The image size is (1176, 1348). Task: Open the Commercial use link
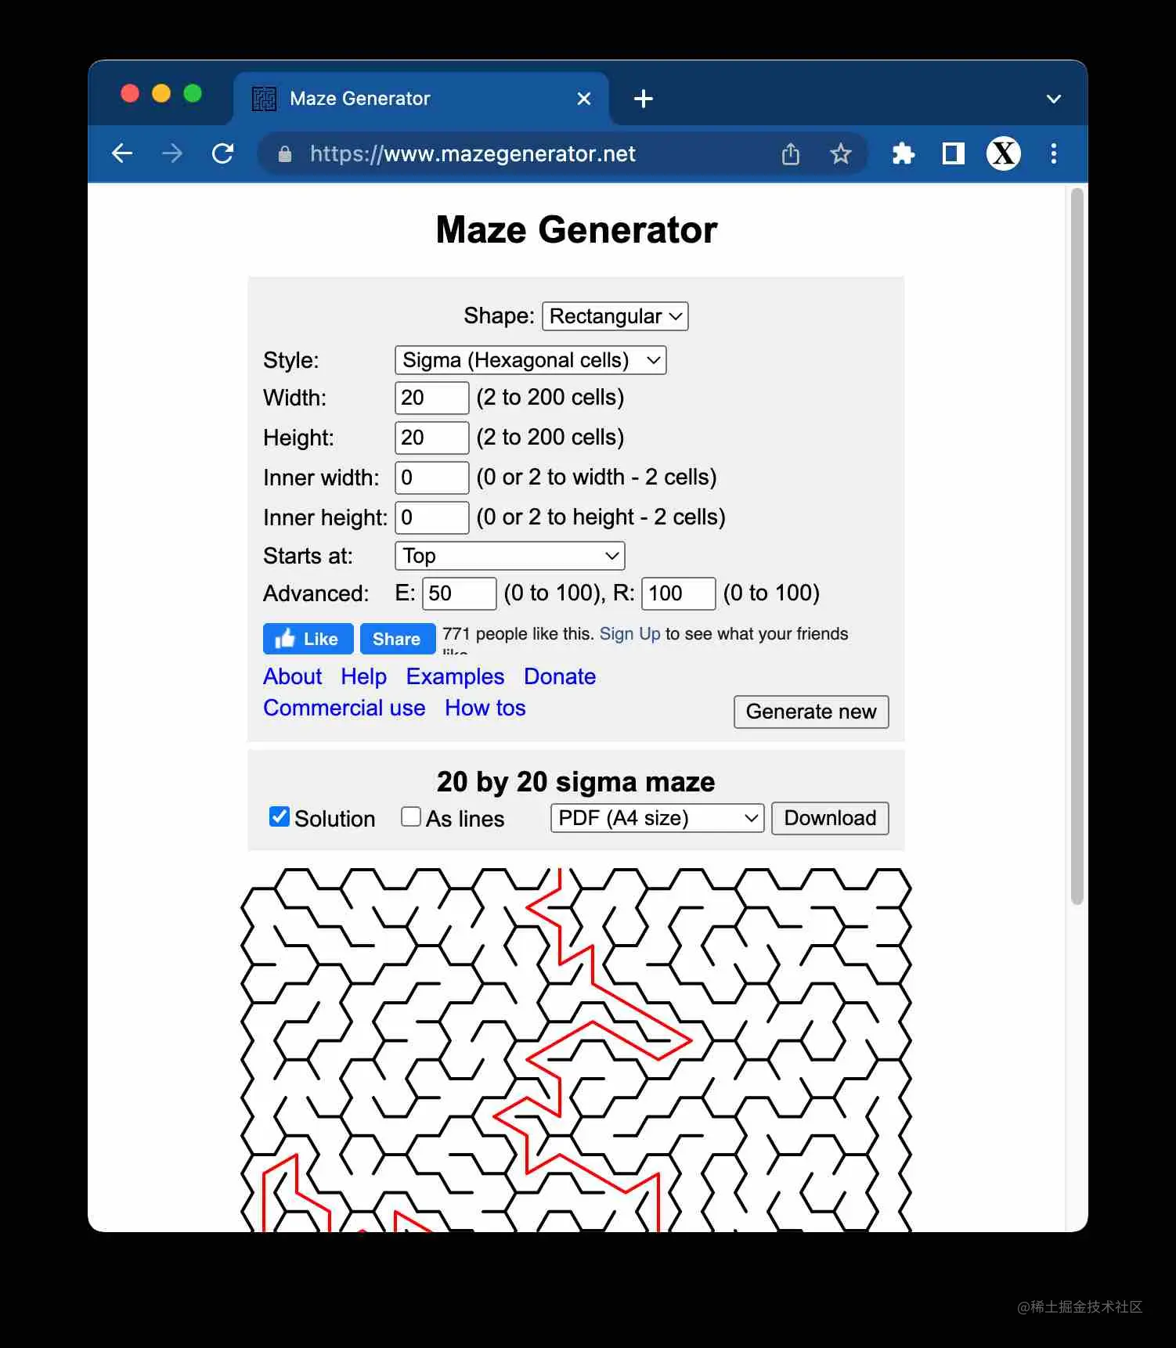point(345,708)
